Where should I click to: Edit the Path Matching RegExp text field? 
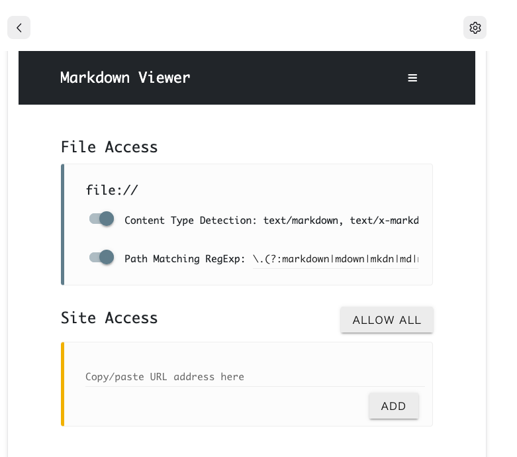click(336, 259)
